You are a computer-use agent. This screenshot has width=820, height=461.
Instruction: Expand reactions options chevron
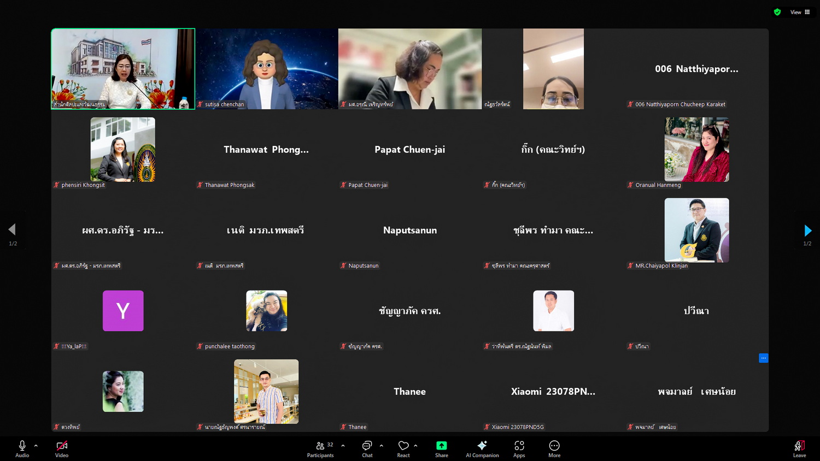coord(415,446)
